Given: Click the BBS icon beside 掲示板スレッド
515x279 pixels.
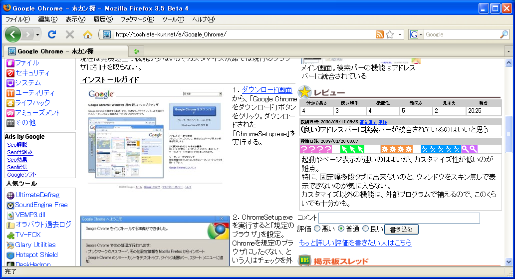Looking at the screenshot, I should (304, 261).
